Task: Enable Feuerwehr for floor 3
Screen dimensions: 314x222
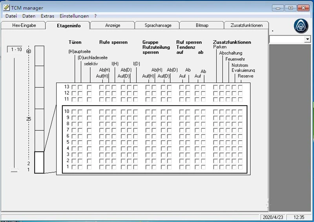Action: point(228,155)
